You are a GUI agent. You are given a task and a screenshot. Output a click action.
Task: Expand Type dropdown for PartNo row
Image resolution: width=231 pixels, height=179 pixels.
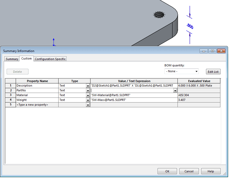tap(88, 91)
